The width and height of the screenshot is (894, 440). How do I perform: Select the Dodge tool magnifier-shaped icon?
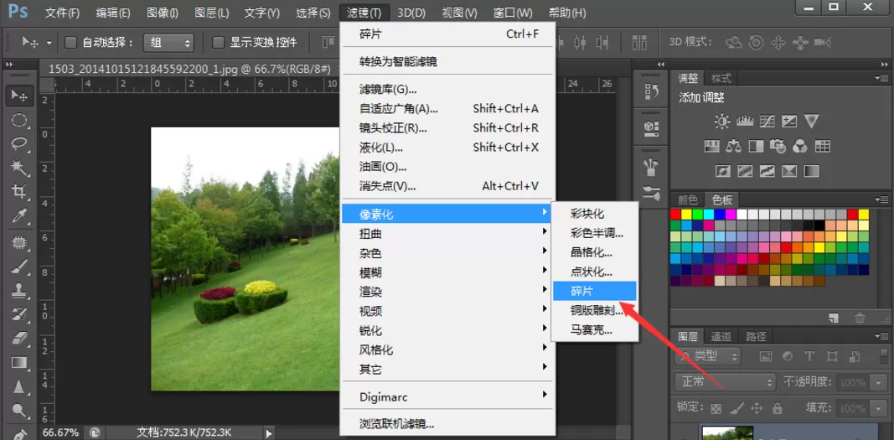point(19,411)
